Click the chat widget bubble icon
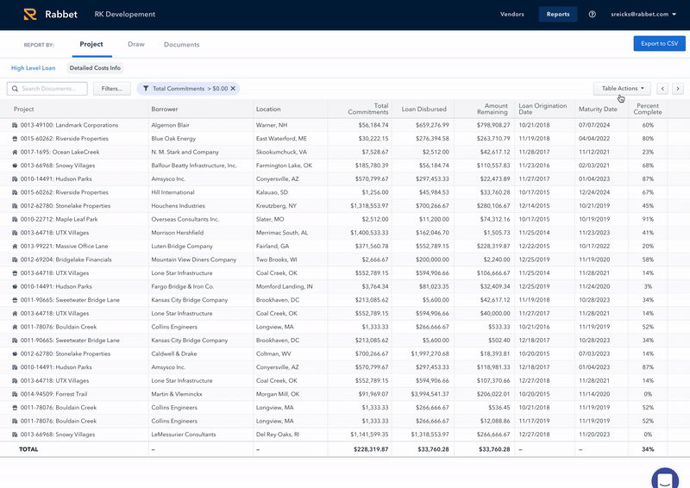This screenshot has width=690, height=488. click(x=665, y=478)
